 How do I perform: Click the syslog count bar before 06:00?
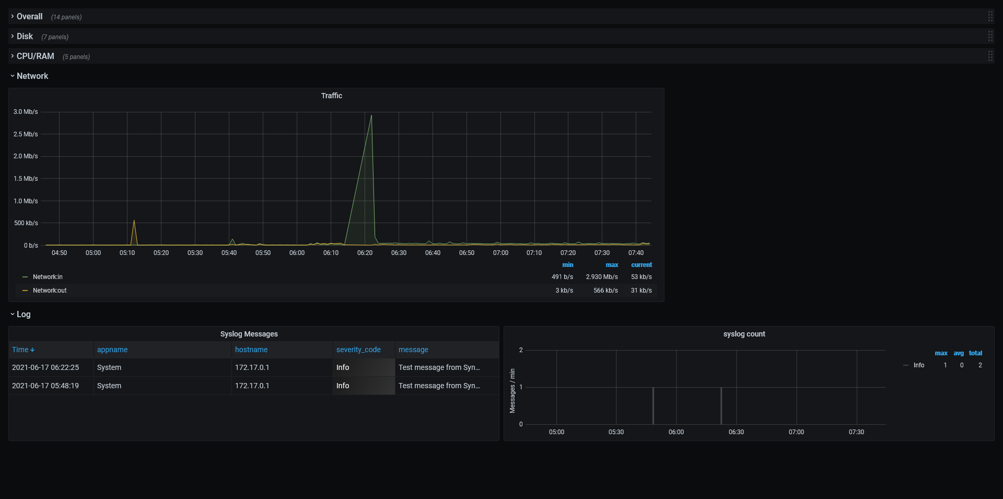[x=653, y=405]
